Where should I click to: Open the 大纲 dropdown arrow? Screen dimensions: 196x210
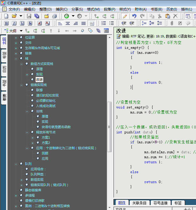click(x=21, y=31)
